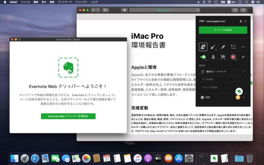This screenshot has width=264, height=165.
Task: Click the zoom in plus button
Action: coord(243,57)
